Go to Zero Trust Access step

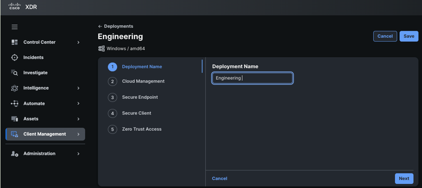click(141, 129)
